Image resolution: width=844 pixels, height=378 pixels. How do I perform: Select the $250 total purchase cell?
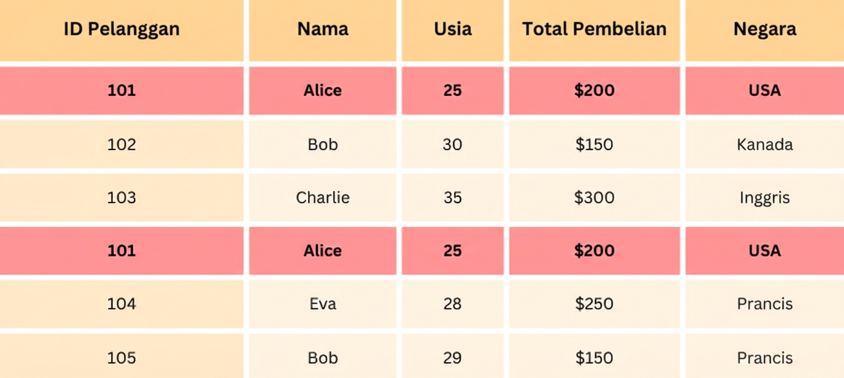coord(594,304)
